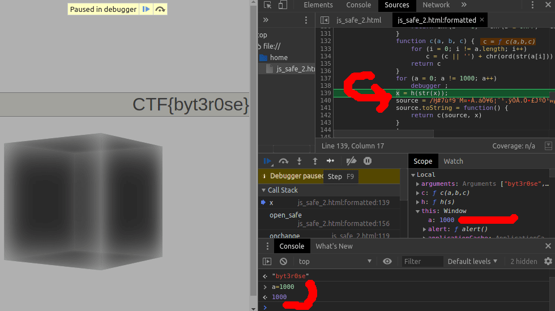
Task: Set breakpoint on line 141 gutter
Action: 325,108
